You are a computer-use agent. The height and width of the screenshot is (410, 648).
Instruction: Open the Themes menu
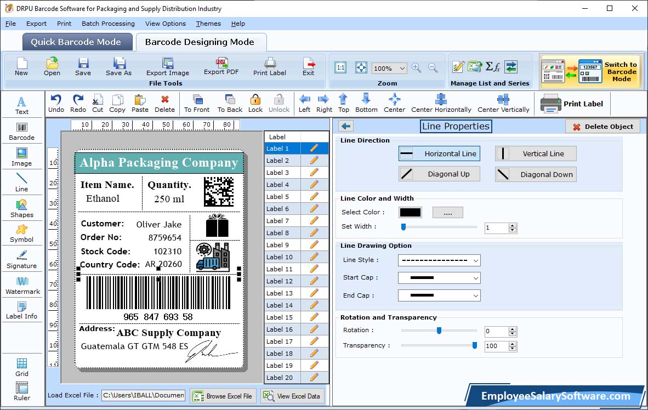208,24
